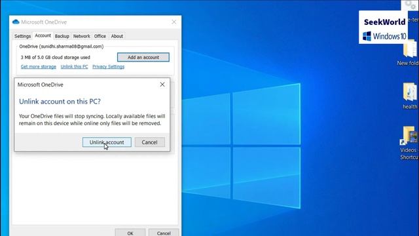Close the Microsoft OneDrive settings window
This screenshot has height=236, width=419.
pos(174,22)
